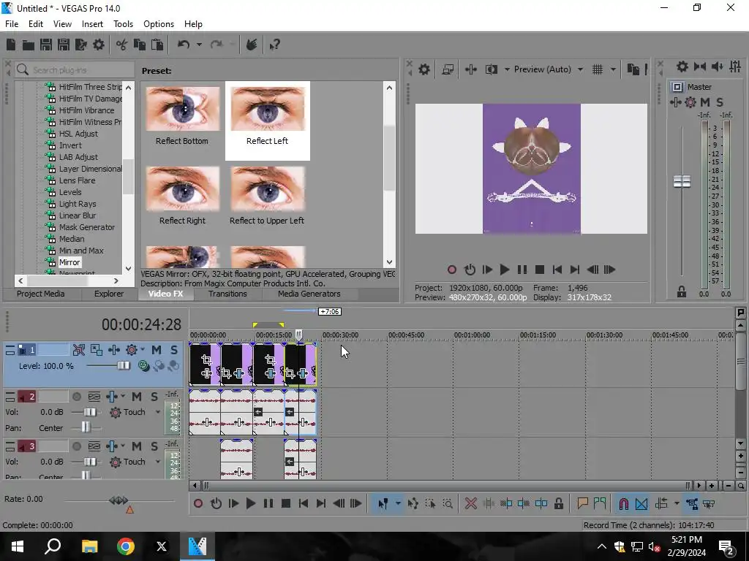
Task: Open the Undo history dropdown arrow
Action: point(199,45)
